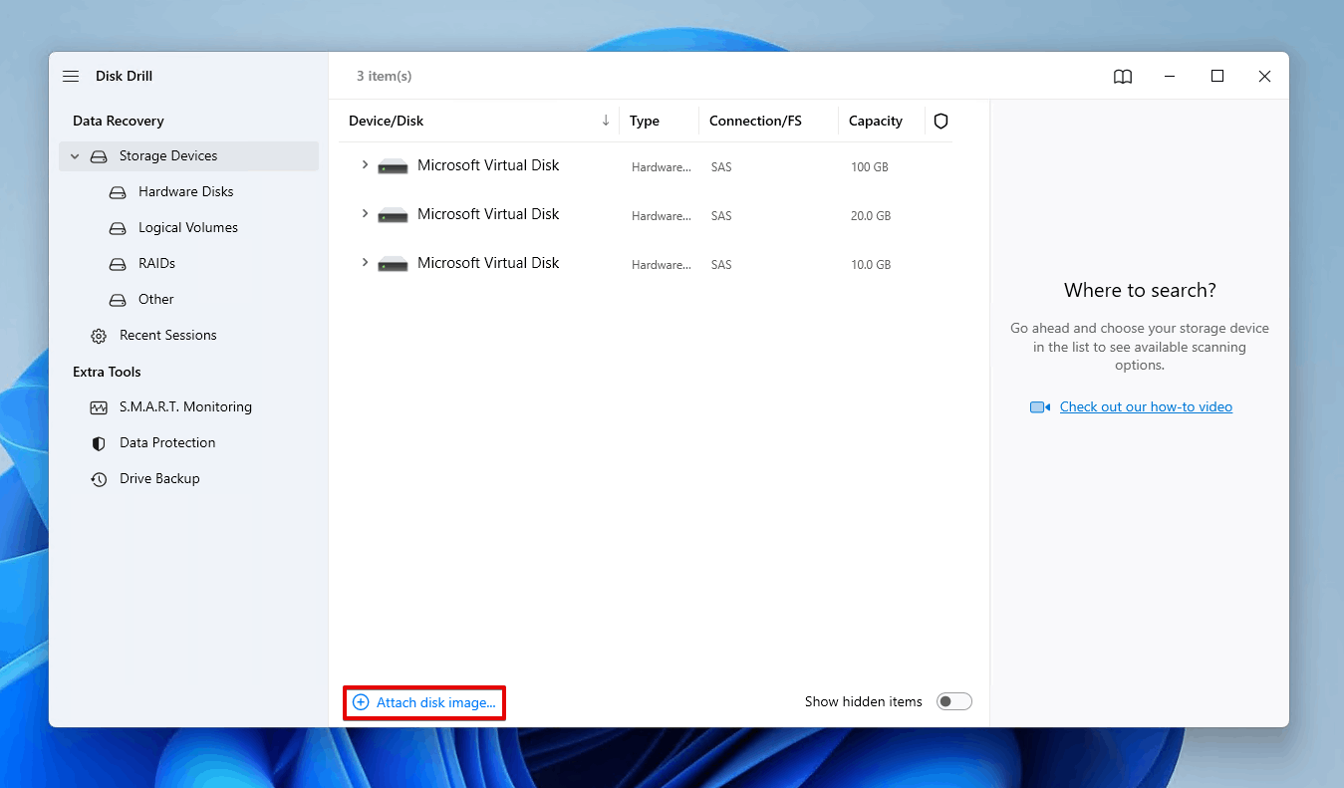This screenshot has height=788, width=1344.
Task: Expand the 20.0 GB Microsoft Virtual Disk
Action: (x=365, y=214)
